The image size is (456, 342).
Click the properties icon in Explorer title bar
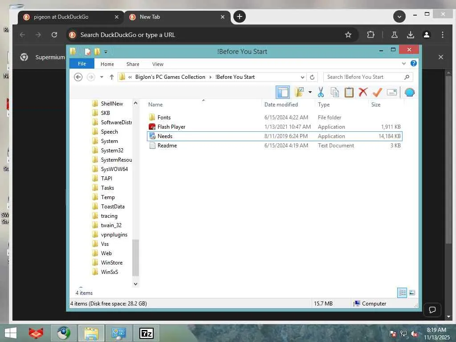tap(87, 52)
